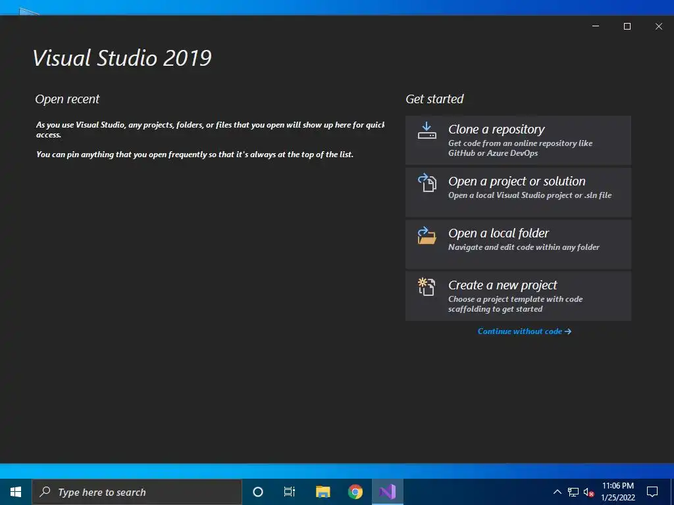Click the Visual Studio taskbar icon
674x505 pixels.
point(387,492)
